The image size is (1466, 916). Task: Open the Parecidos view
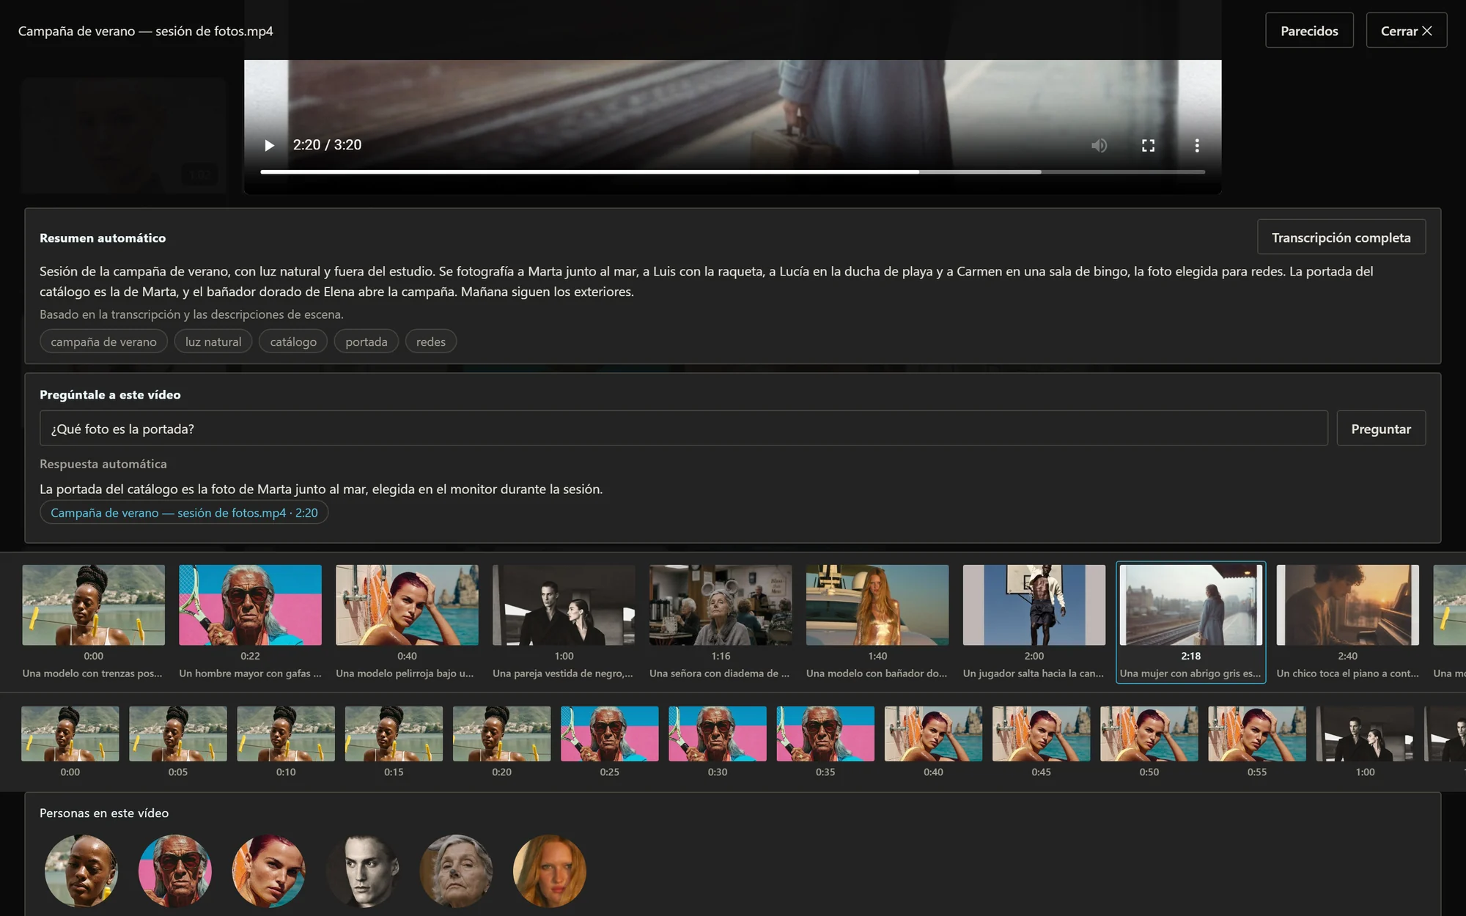click(1309, 31)
